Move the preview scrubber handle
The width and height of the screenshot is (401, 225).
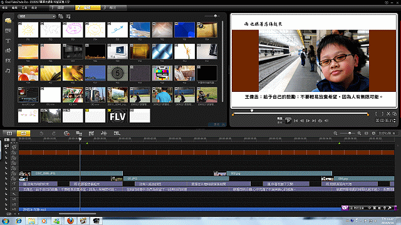252,111
